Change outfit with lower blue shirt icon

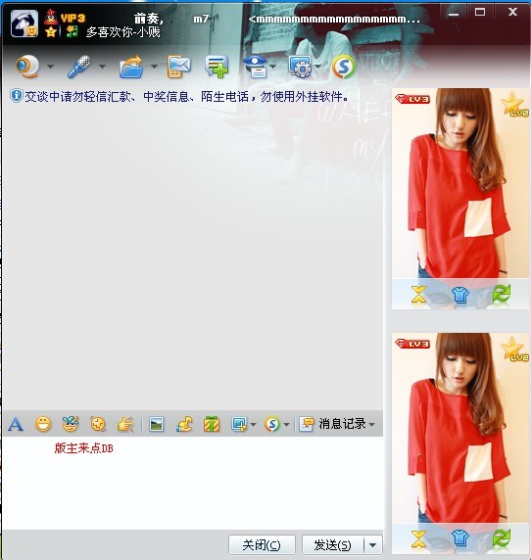click(x=459, y=539)
